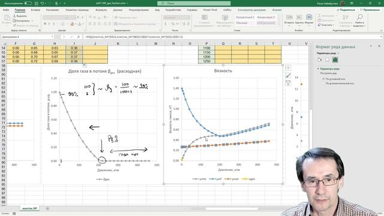Close the Формат ряда данных pane
Image resolution: width=384 pixels, height=216 pixels.
click(379, 46)
